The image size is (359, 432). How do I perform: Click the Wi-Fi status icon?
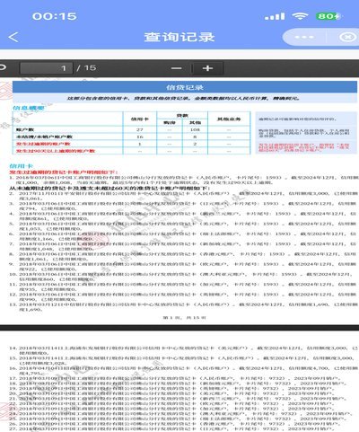(x=300, y=16)
